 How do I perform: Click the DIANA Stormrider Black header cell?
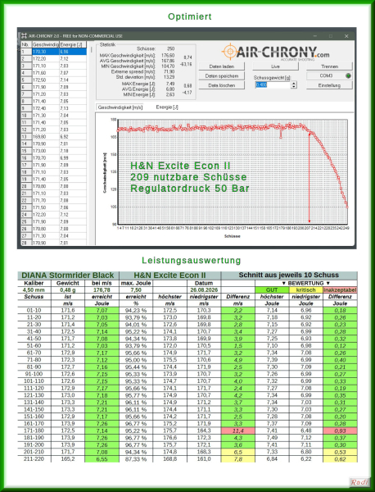click(68, 276)
